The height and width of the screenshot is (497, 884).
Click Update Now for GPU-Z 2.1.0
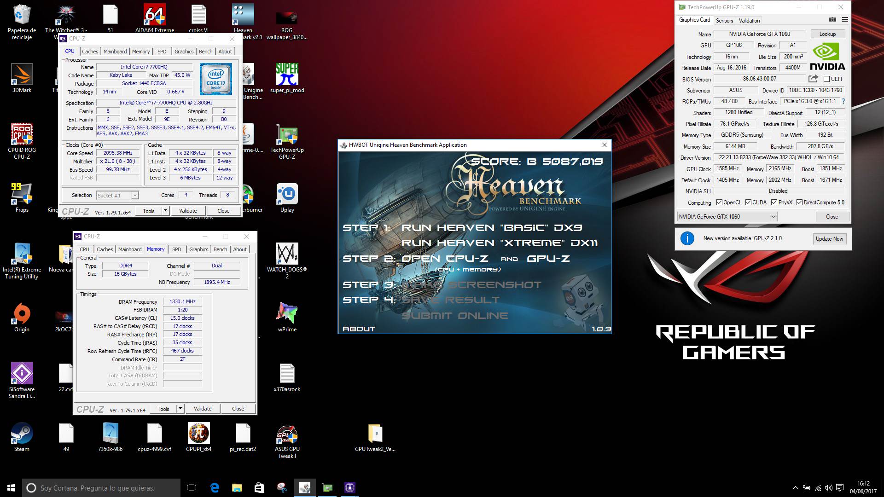tap(829, 239)
